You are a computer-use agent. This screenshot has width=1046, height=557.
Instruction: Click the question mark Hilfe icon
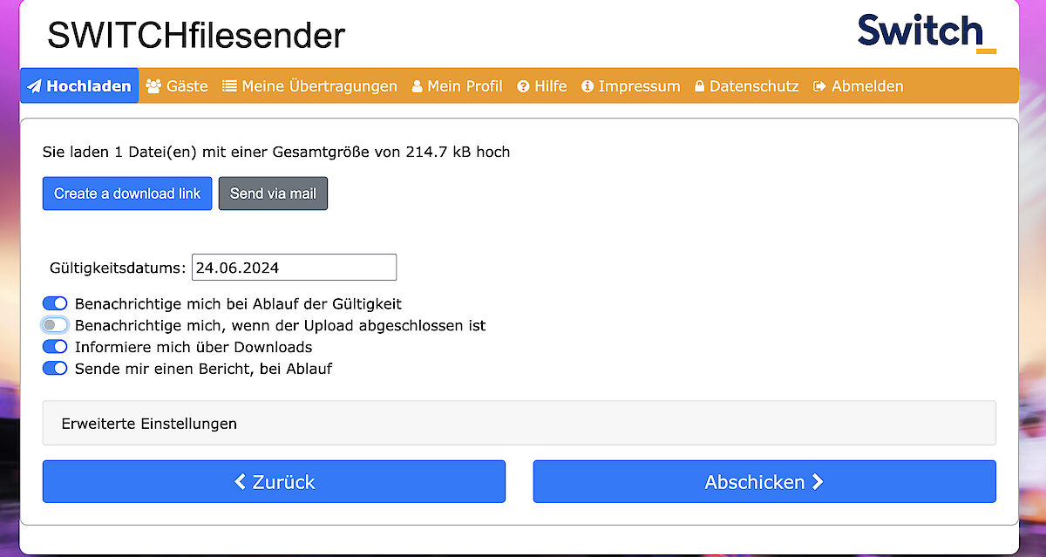pyautogui.click(x=524, y=86)
